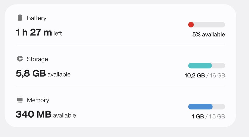Click the Storage pie chart icon

pos(20,59)
